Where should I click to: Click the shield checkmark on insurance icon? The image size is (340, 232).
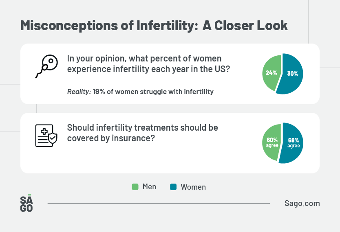click(x=53, y=139)
